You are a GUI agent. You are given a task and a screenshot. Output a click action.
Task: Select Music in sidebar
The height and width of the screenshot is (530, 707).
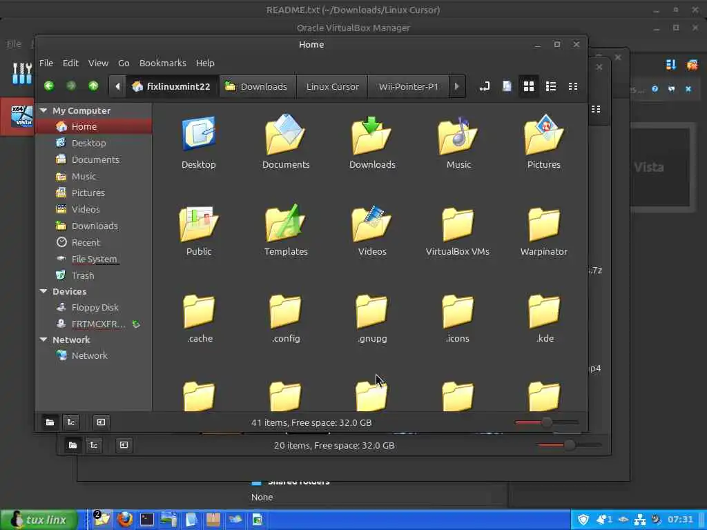pyautogui.click(x=93, y=176)
